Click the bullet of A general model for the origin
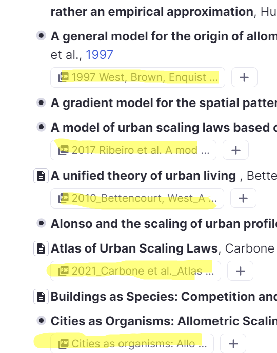Screen dimensions: 277x353 click(x=41, y=36)
